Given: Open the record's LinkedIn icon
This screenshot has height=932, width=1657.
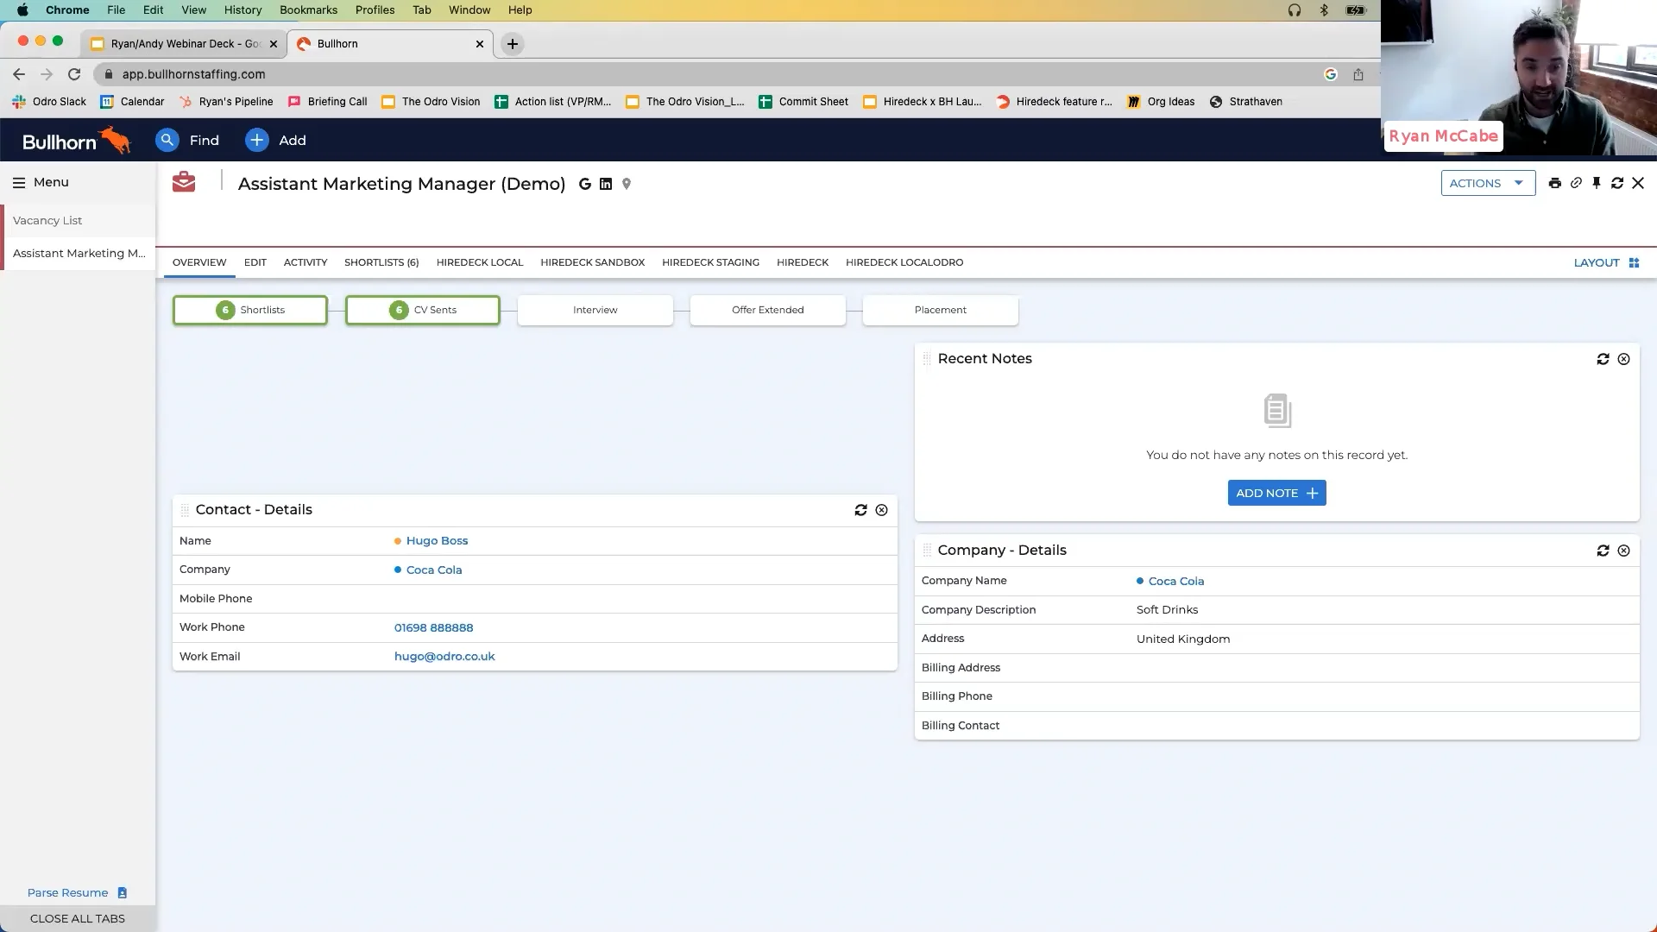Looking at the screenshot, I should click(606, 184).
